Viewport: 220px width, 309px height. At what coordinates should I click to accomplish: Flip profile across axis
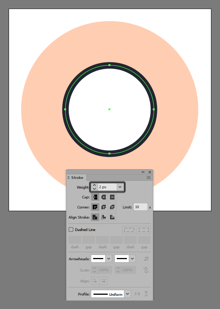click(x=146, y=294)
